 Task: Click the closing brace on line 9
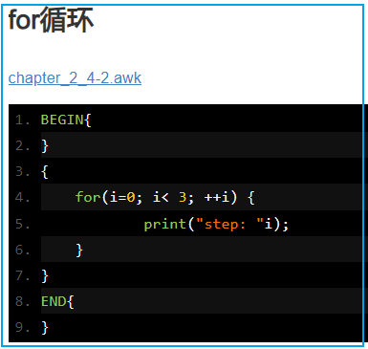coord(45,327)
